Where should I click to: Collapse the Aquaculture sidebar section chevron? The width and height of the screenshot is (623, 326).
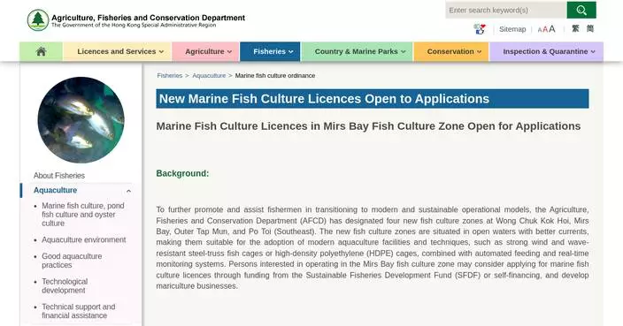(x=128, y=191)
